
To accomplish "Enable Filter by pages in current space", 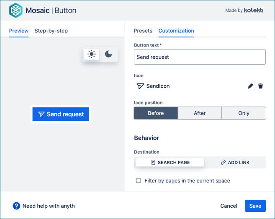I will pos(139,180).
